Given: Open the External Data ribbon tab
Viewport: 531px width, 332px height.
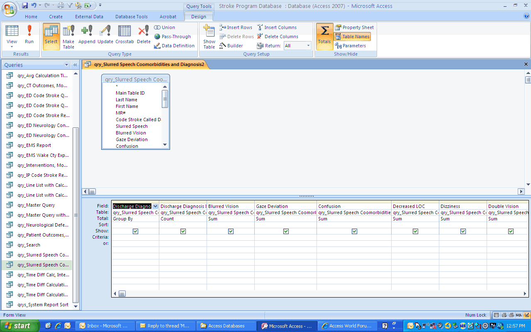Looking at the screenshot, I should click(x=89, y=17).
